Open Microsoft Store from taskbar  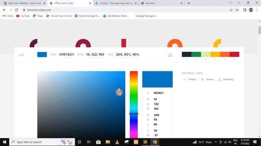[98, 142]
